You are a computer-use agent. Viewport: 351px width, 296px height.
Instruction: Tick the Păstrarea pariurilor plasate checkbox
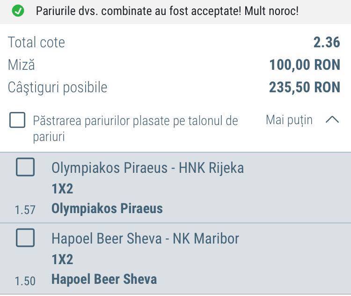point(17,120)
